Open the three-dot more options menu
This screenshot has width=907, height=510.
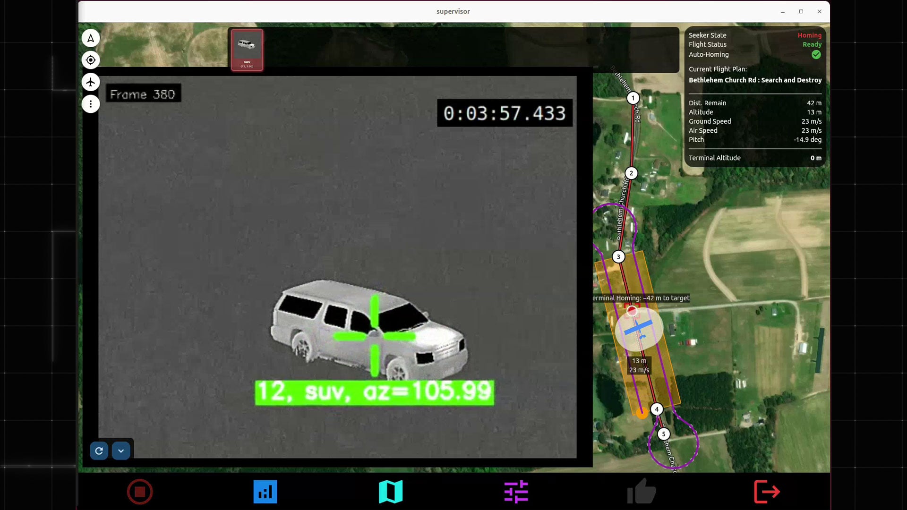coord(91,104)
